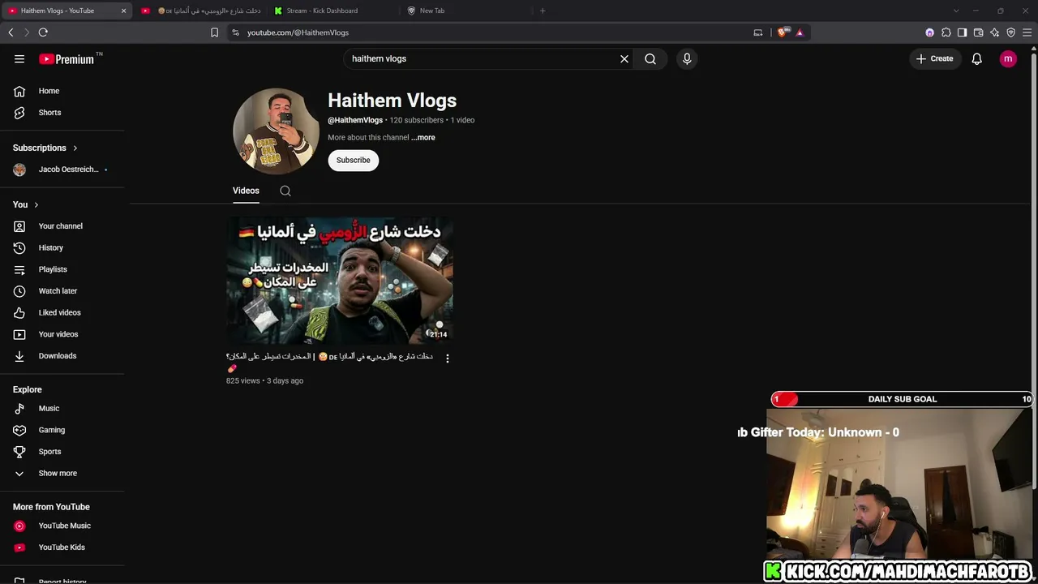Toggle the Brave sidebar panel

[x=962, y=32]
